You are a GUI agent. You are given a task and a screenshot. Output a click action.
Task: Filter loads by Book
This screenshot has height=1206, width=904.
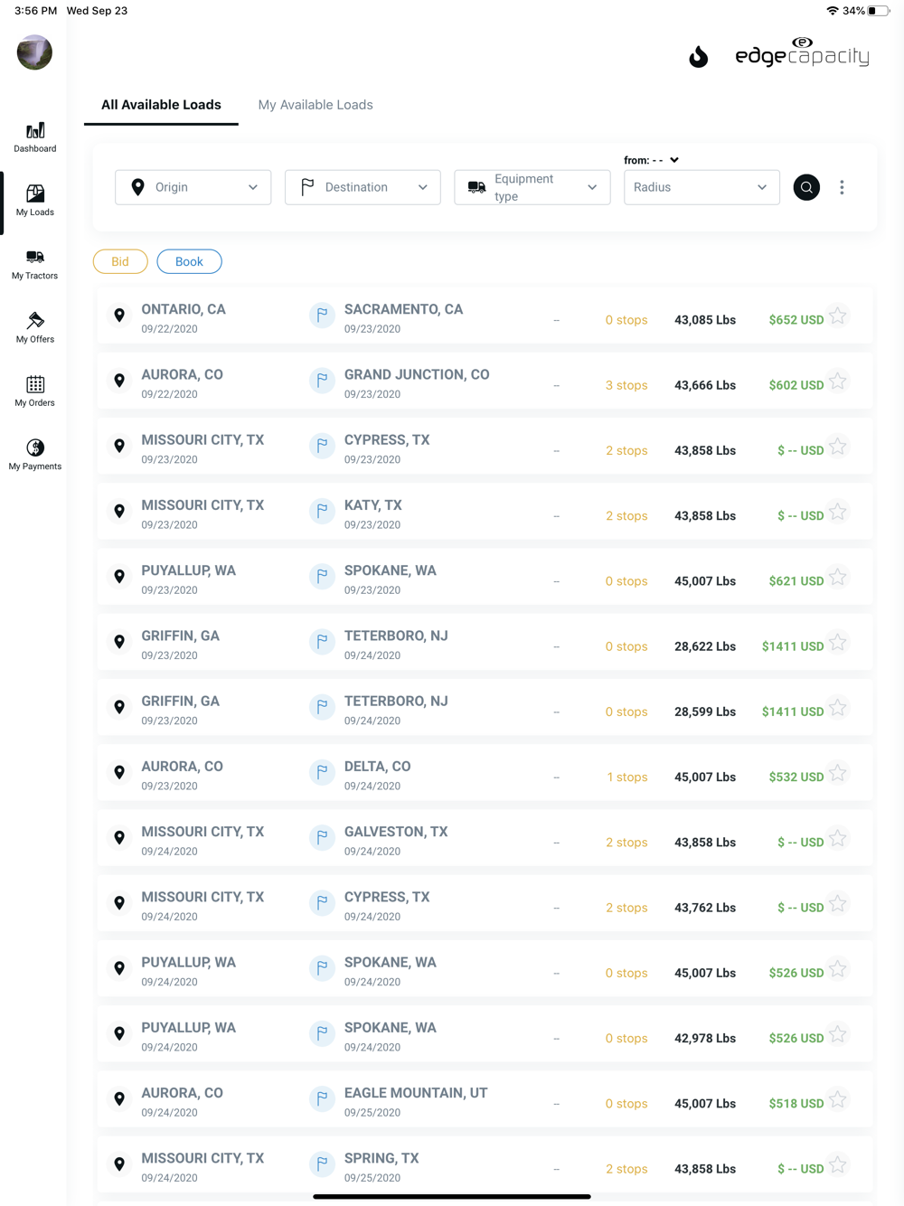[189, 261]
